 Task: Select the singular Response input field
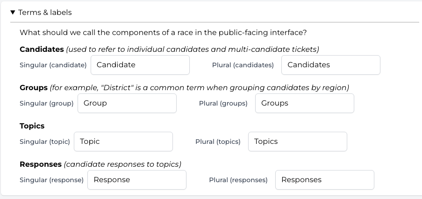tap(136, 180)
